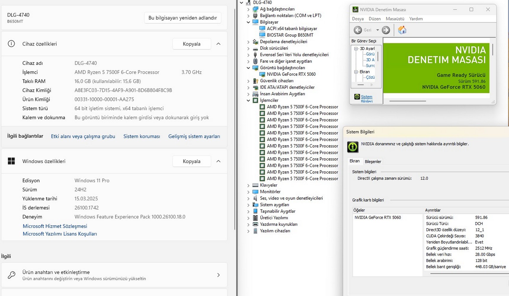This screenshot has width=509, height=296.
Task: Click the Back arrow in NVIDIA toolbar
Action: [x=358, y=30]
